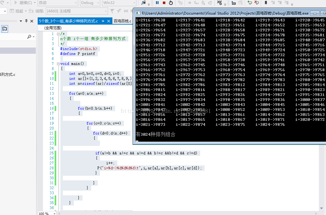The height and width of the screenshot is (215, 326).
Task: Switch to the 百鸡百钱.c tab
Action: tap(122, 21)
